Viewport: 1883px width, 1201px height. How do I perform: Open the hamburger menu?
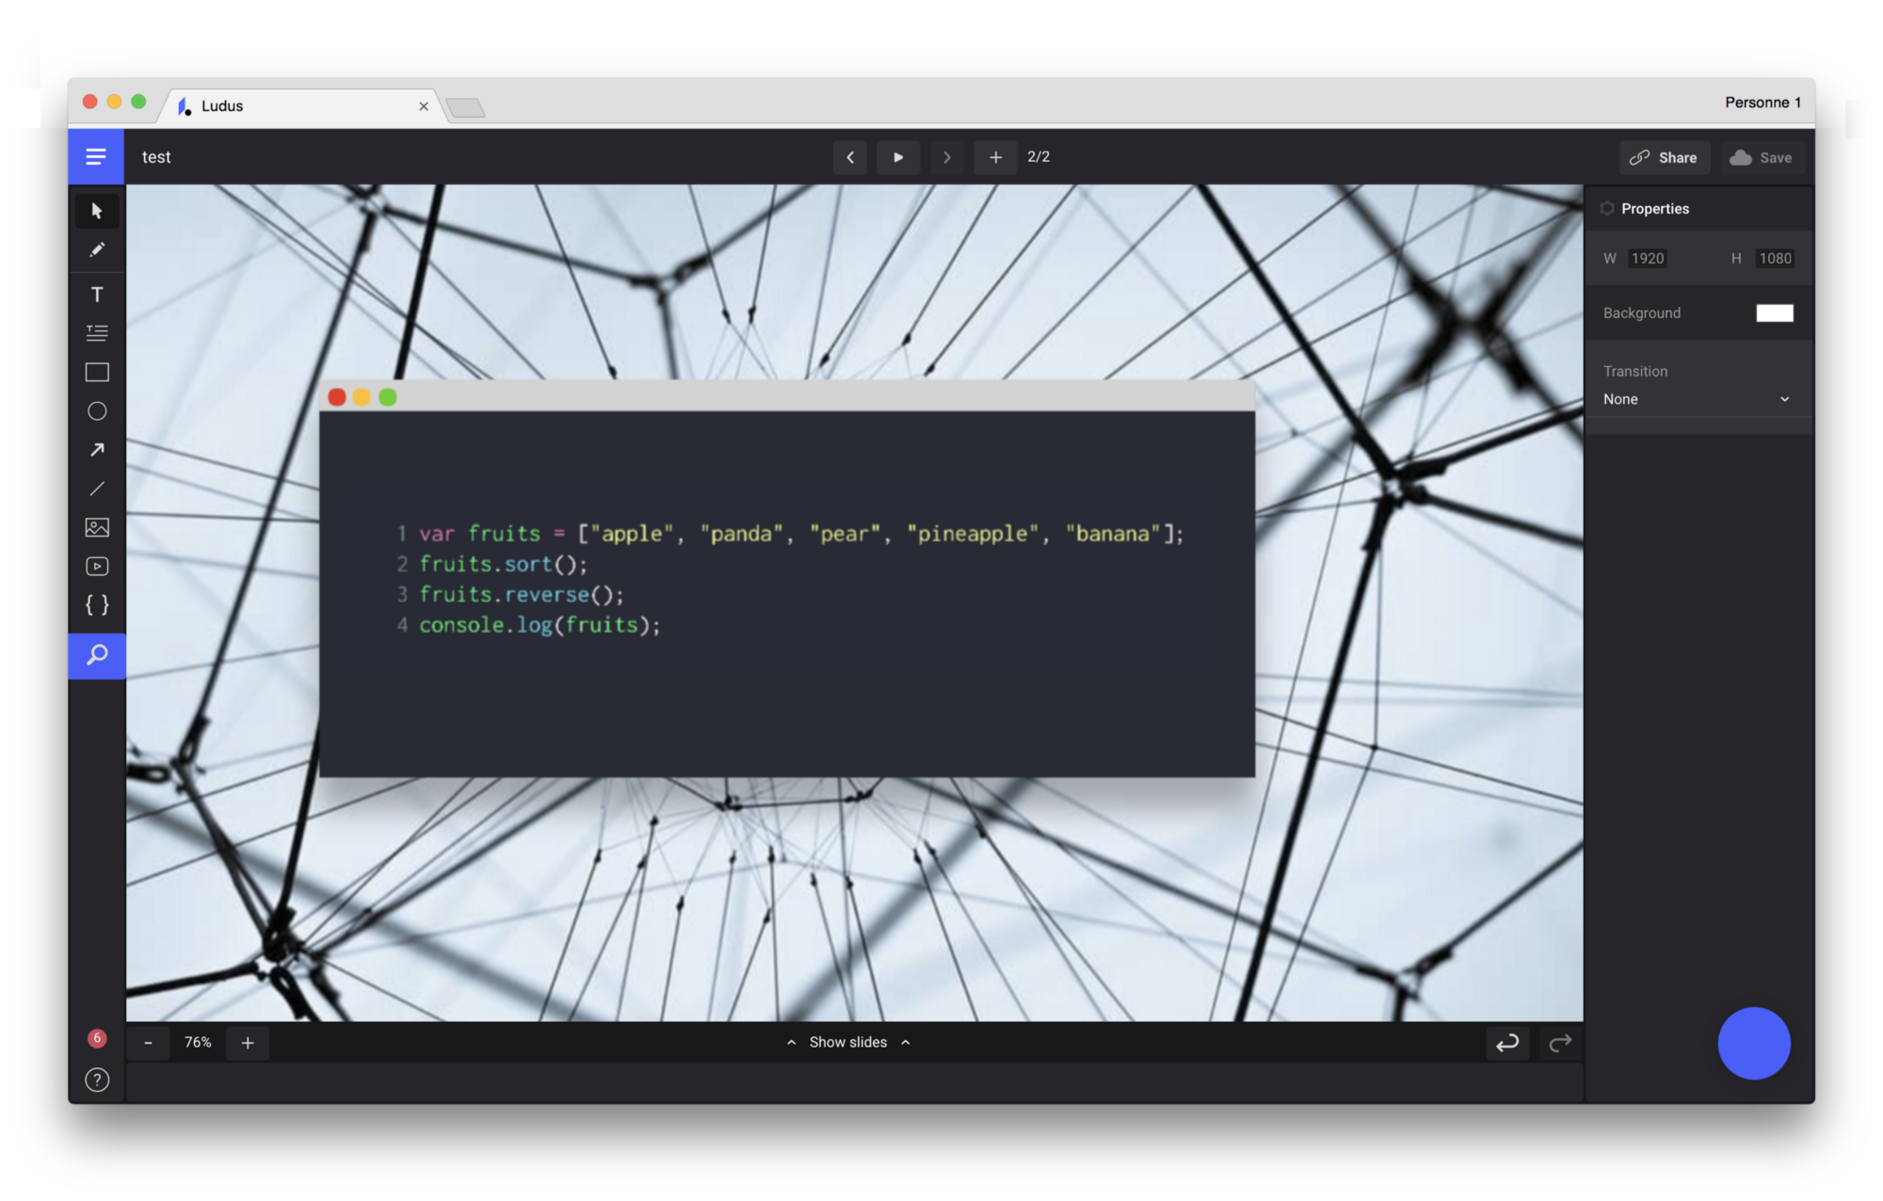tap(95, 155)
